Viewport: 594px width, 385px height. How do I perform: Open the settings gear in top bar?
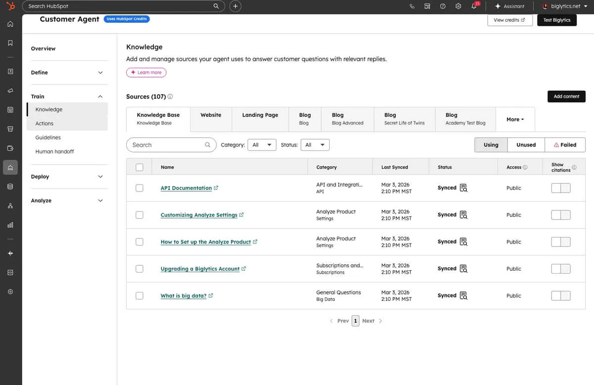(458, 6)
